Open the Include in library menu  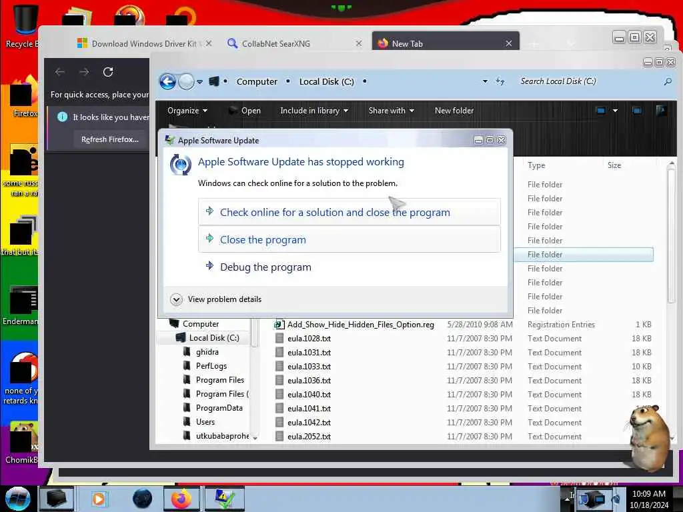(313, 111)
